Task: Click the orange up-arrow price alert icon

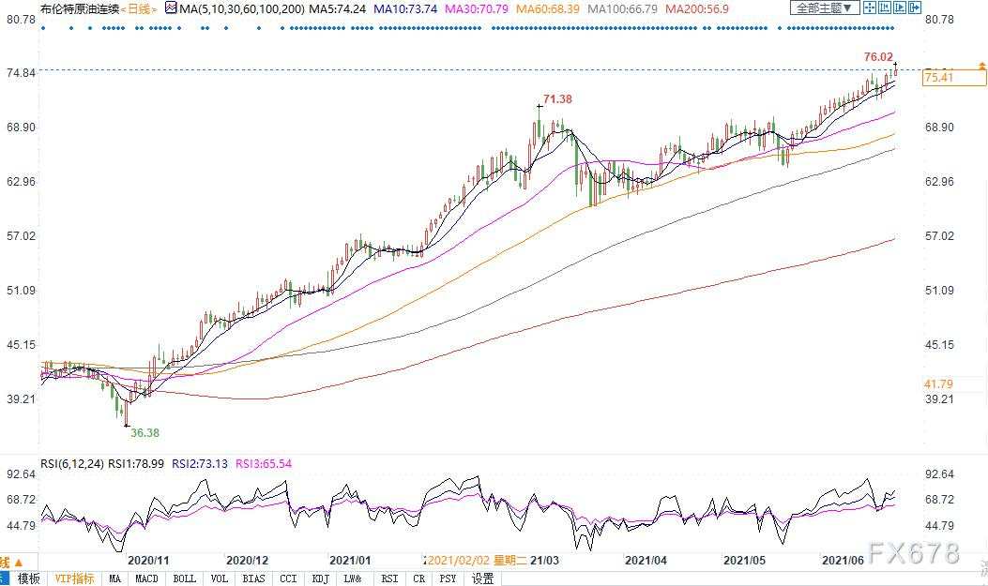Action: 981,66
